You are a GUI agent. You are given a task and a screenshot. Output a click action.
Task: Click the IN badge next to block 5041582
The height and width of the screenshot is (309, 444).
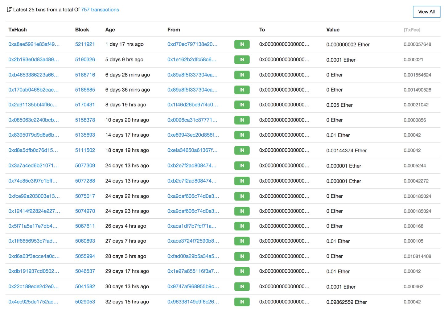click(x=242, y=286)
